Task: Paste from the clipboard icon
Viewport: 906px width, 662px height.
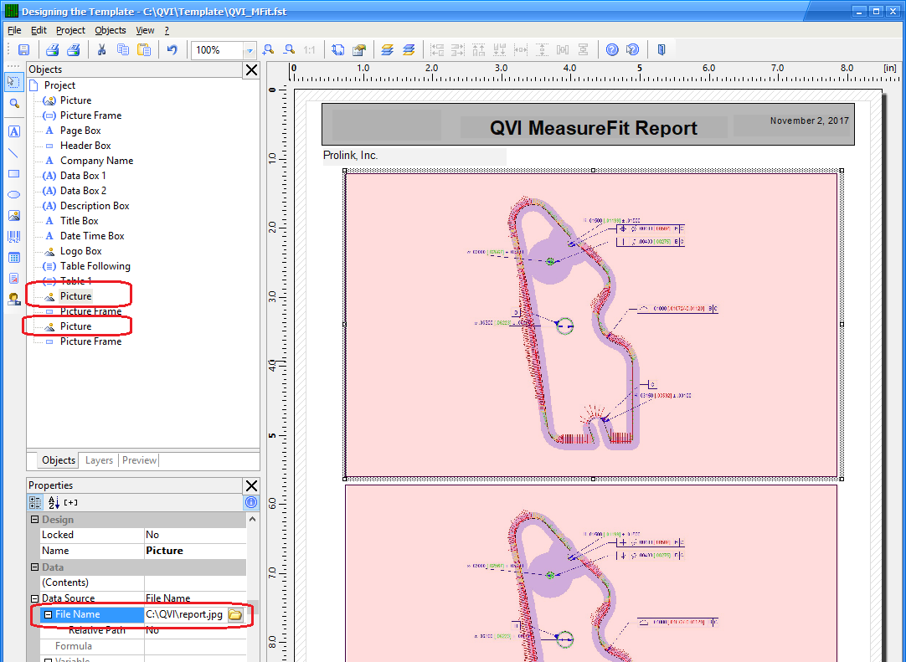Action: [144, 50]
